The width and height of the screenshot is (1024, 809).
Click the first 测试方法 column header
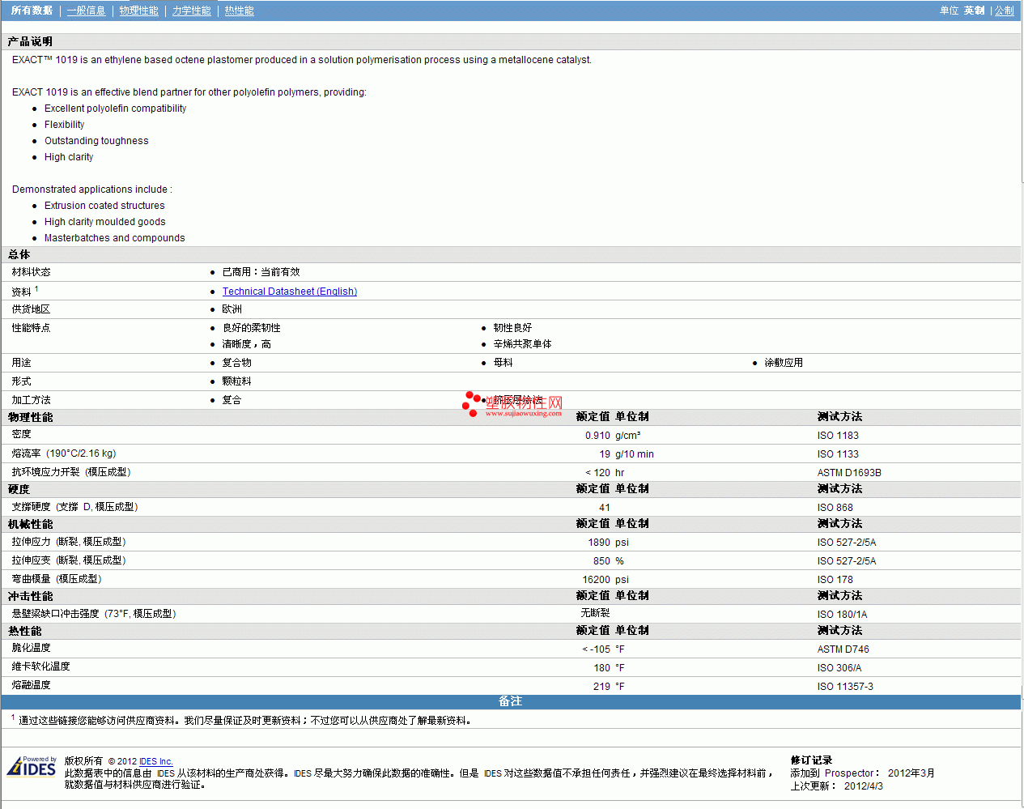(x=839, y=417)
